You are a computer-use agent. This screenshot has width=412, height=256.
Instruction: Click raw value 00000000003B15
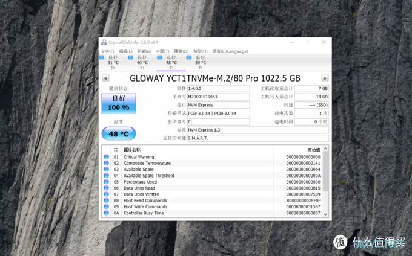coord(303,188)
